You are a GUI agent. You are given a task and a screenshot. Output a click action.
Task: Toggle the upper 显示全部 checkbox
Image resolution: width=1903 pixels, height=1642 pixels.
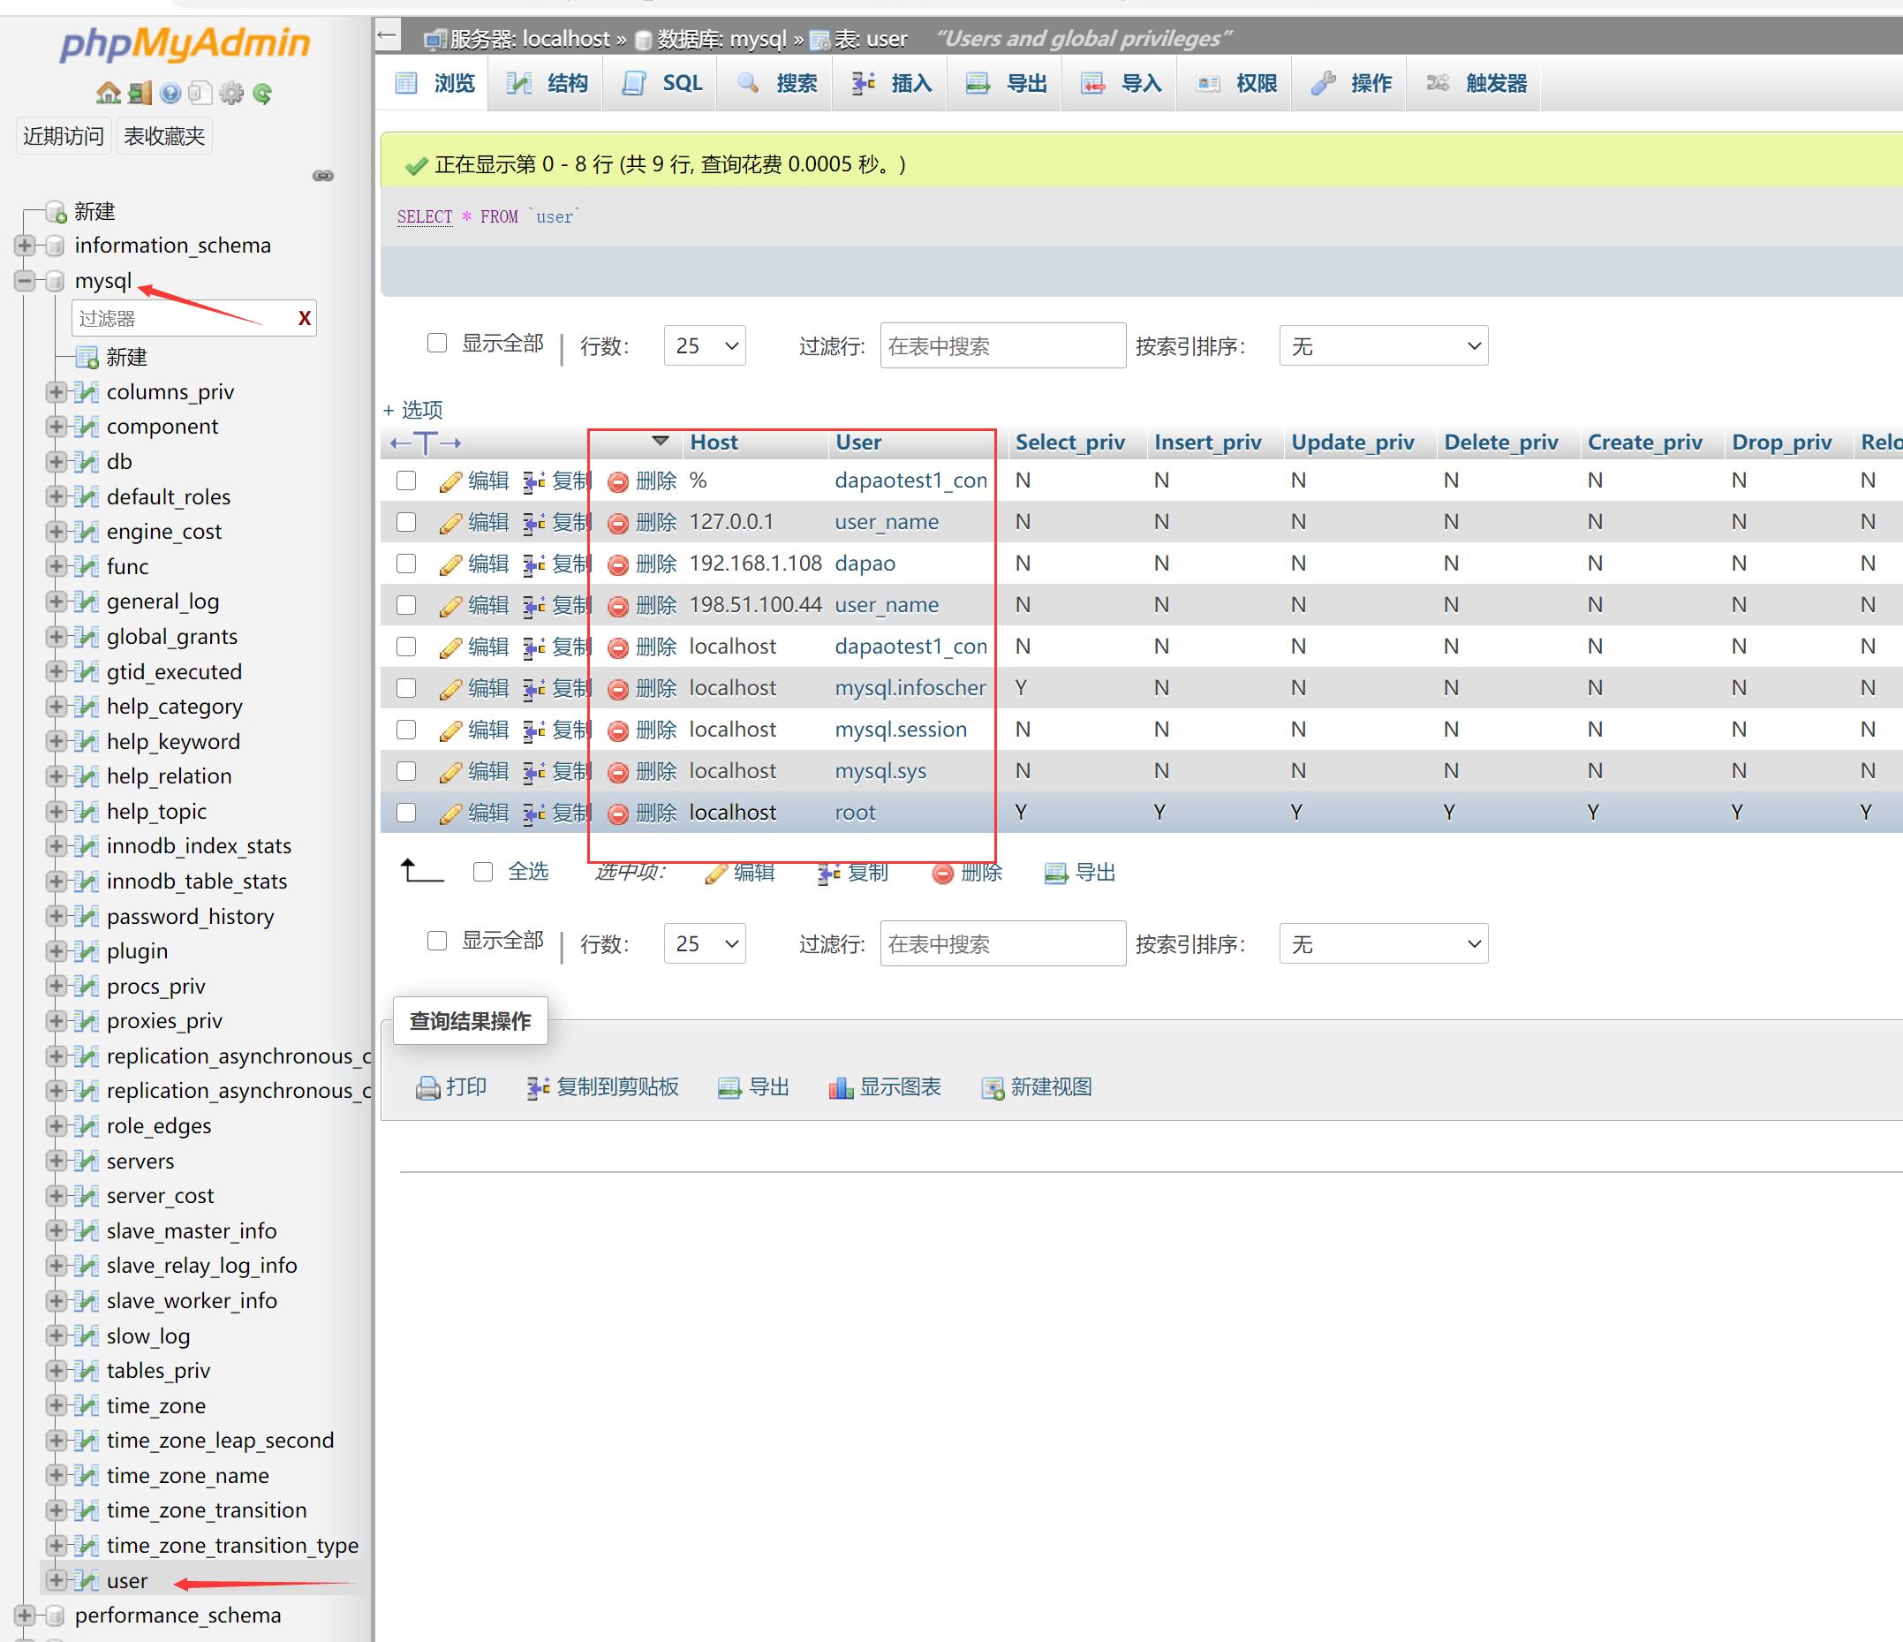tap(437, 344)
